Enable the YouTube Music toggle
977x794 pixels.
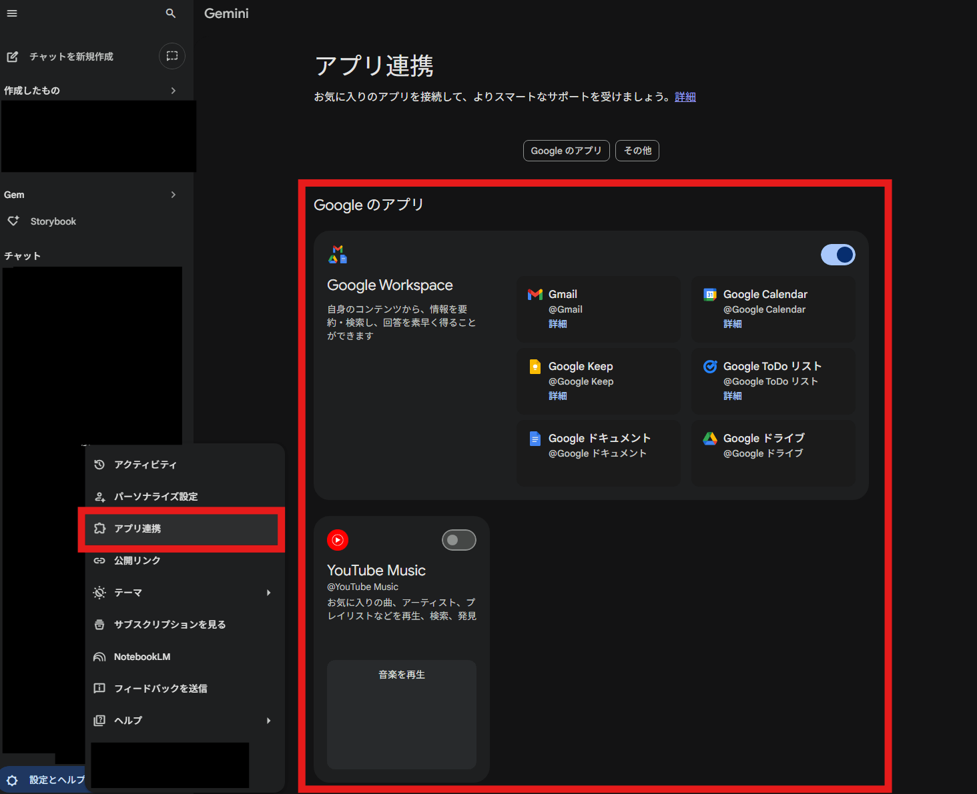click(x=459, y=540)
